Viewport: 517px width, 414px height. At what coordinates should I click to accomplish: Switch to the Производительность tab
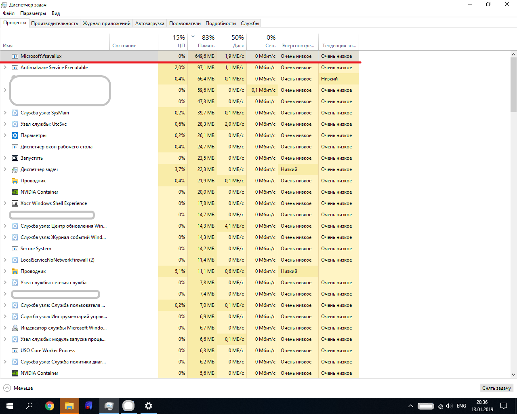click(55, 23)
